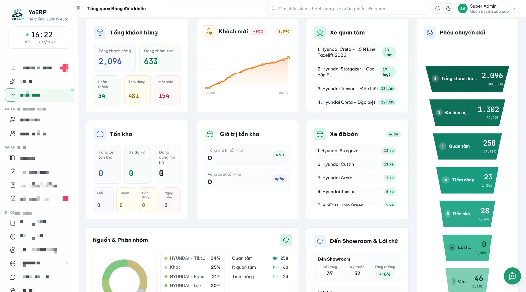The height and width of the screenshot is (292, 526).
Task: Click the Hoàn thành 34 tile
Action: coord(107,90)
